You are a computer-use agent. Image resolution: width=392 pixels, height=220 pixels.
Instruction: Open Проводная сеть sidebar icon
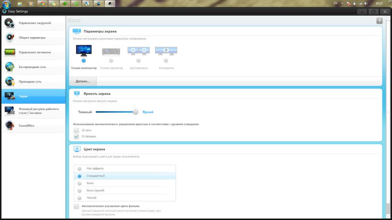click(x=10, y=82)
